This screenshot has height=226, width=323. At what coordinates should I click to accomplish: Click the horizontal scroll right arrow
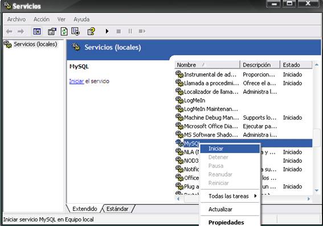309,199
